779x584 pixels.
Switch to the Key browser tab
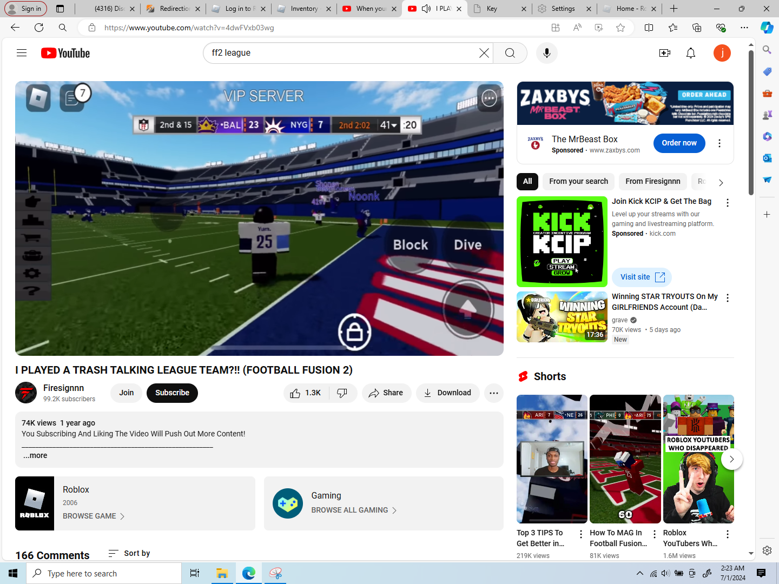click(499, 9)
